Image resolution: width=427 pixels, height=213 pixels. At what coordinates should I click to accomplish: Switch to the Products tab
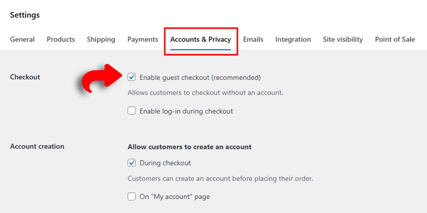coord(61,39)
